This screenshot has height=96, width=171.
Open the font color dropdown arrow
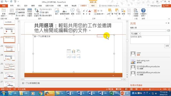pos(92,11)
